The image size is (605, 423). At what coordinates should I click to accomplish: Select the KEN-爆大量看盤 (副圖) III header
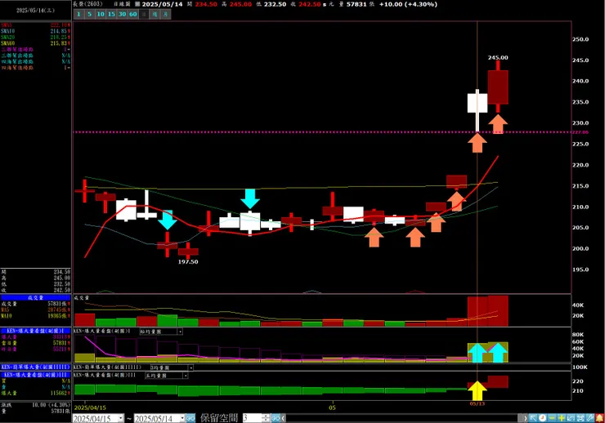(x=35, y=375)
